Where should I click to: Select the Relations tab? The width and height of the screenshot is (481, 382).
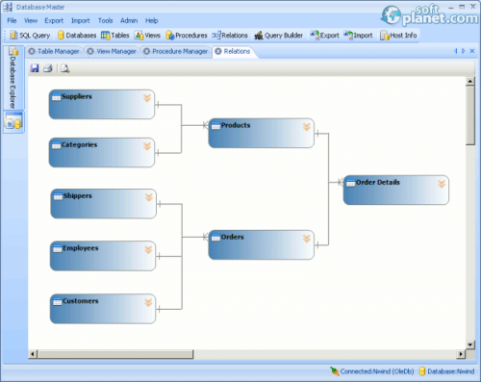[x=237, y=51]
